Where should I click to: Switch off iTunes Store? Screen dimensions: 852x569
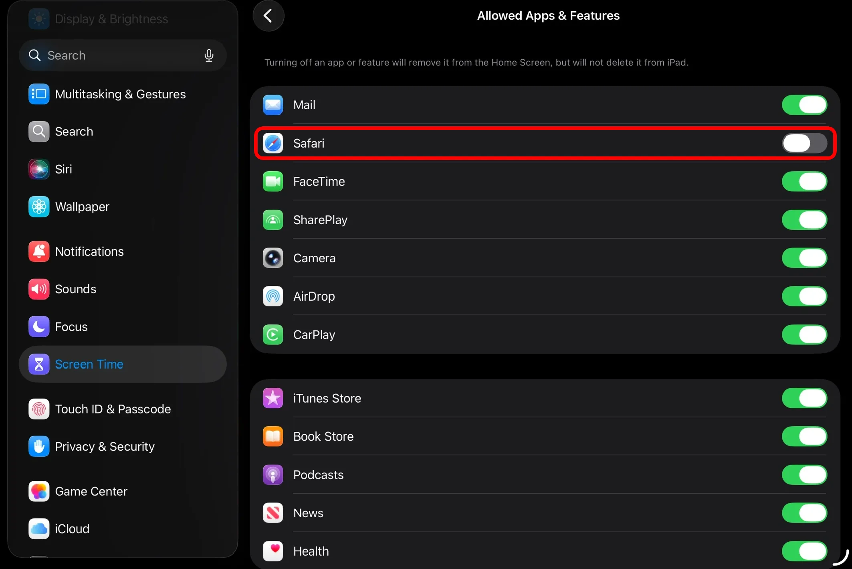(804, 398)
